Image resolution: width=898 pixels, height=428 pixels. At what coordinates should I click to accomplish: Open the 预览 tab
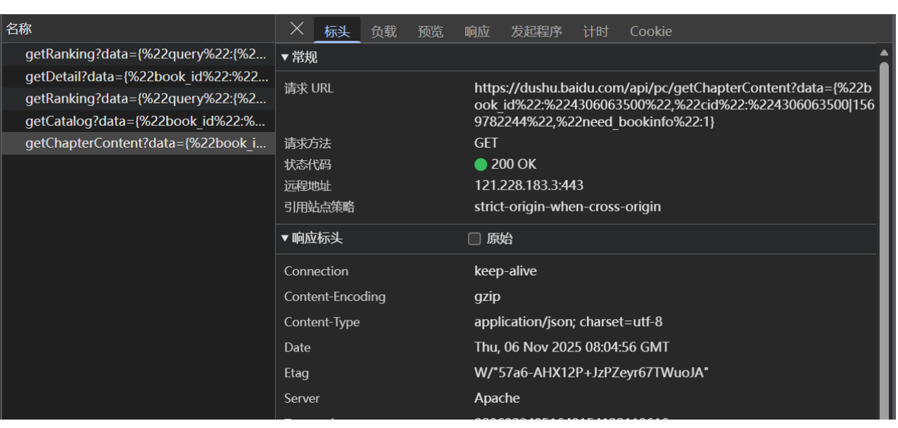pos(430,32)
